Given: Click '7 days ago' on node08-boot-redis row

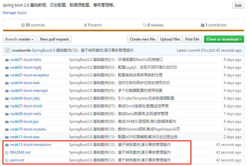Looking at the screenshot, I should (232, 114).
